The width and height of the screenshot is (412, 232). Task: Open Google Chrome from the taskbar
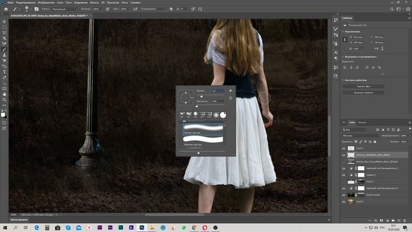click(x=194, y=227)
